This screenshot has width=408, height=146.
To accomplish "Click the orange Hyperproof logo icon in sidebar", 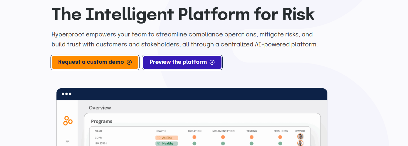I will [x=68, y=121].
